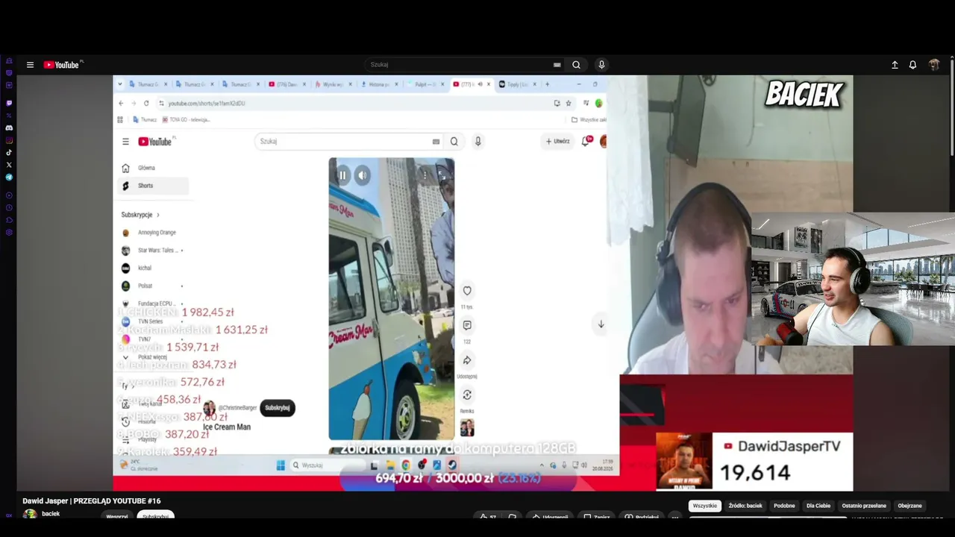The height and width of the screenshot is (537, 955).
Task: Open the Short's comments (122)
Action: coord(467,325)
